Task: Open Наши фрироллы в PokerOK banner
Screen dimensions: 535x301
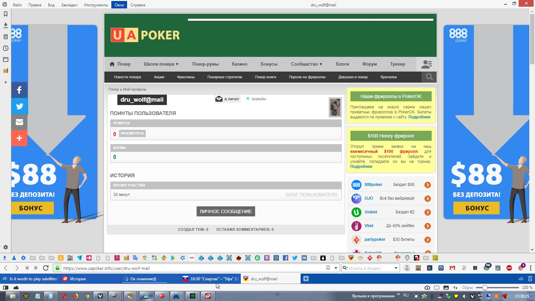Action: click(x=391, y=96)
